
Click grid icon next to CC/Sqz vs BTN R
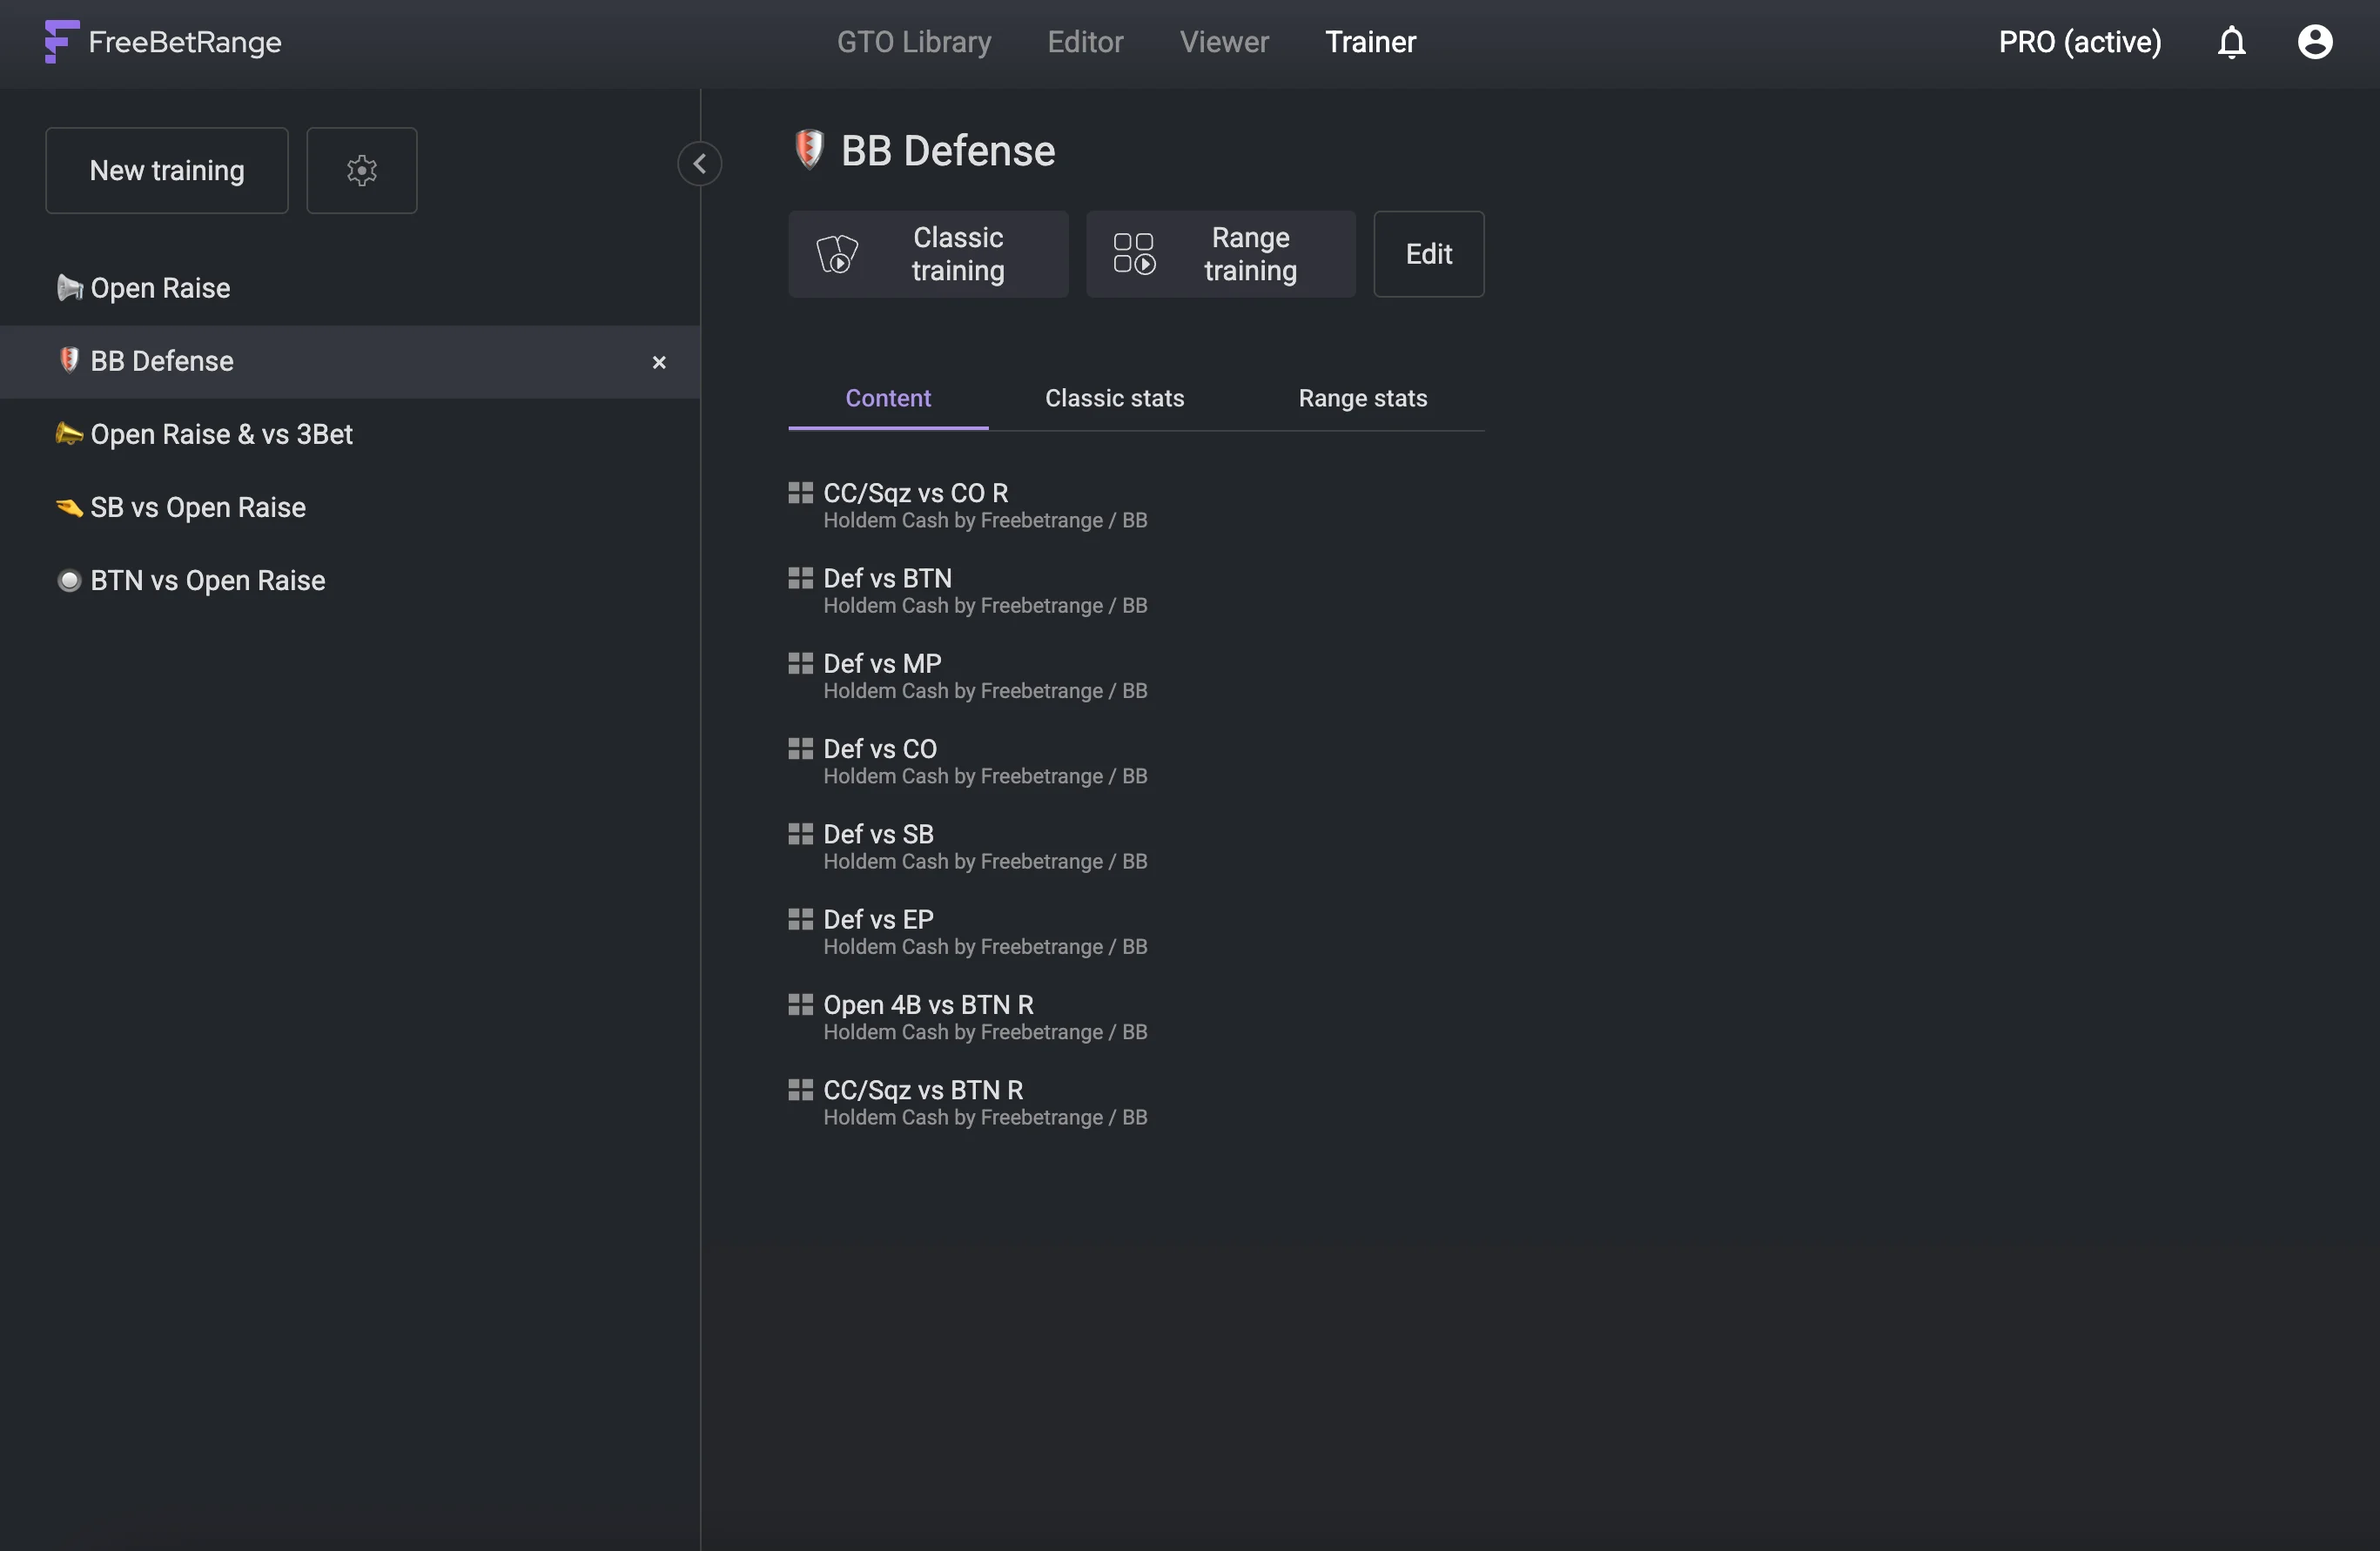[x=800, y=1089]
